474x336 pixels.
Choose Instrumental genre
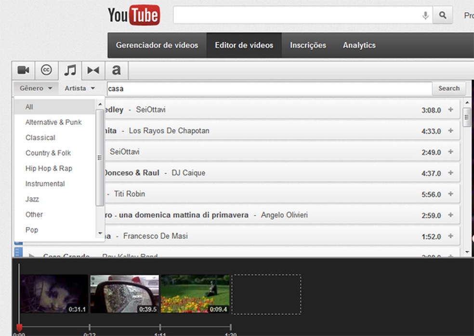[x=54, y=184]
